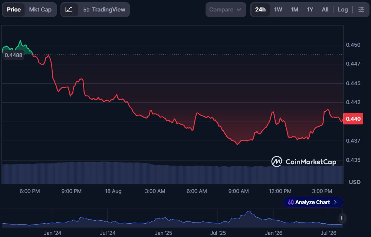Click the 0.447 axis label
The height and width of the screenshot is (237, 371).
coord(353,64)
